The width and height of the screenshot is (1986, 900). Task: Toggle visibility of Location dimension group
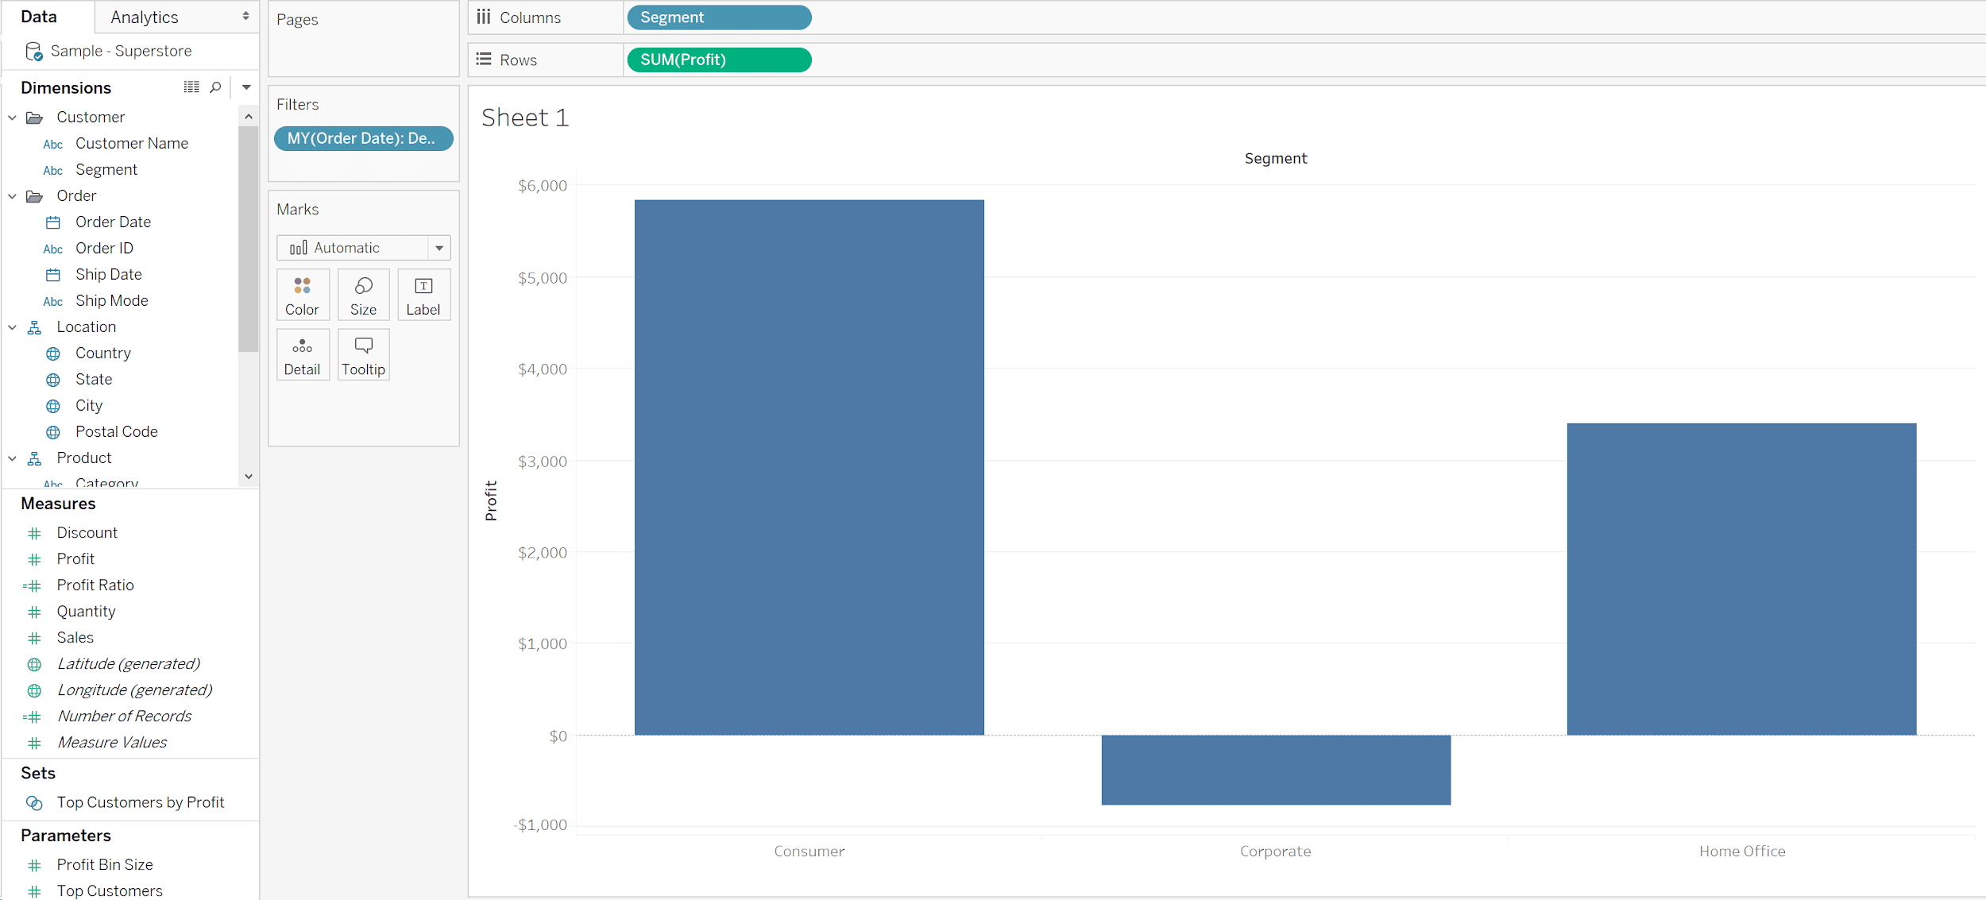coord(11,326)
